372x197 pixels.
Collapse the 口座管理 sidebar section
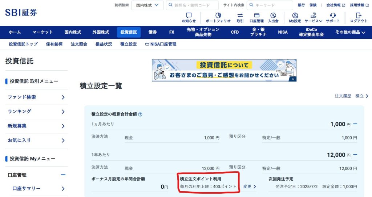click(63, 175)
